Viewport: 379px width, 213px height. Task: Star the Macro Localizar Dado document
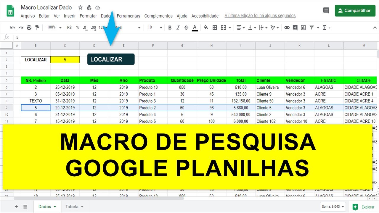80,8
